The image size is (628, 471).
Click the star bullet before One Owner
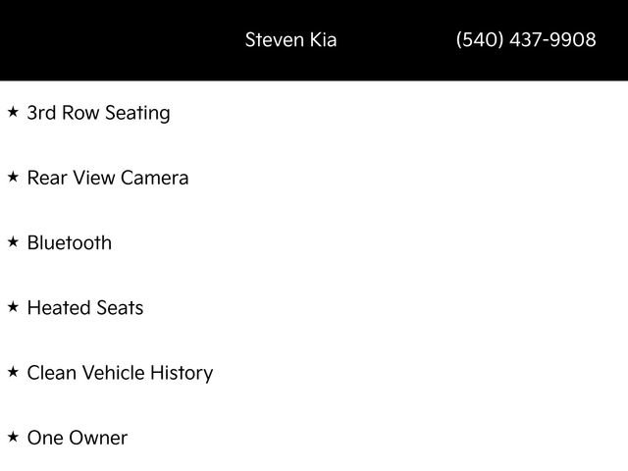click(x=13, y=437)
